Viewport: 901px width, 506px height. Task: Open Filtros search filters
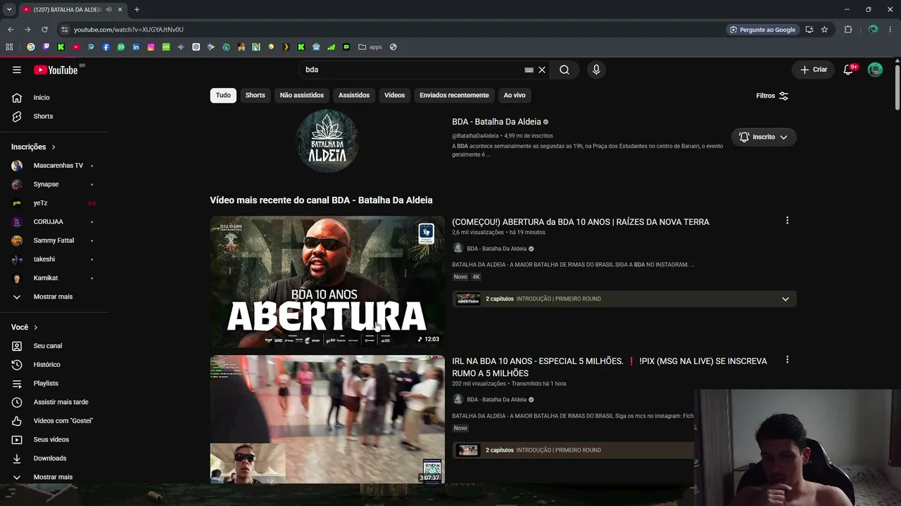(x=772, y=96)
